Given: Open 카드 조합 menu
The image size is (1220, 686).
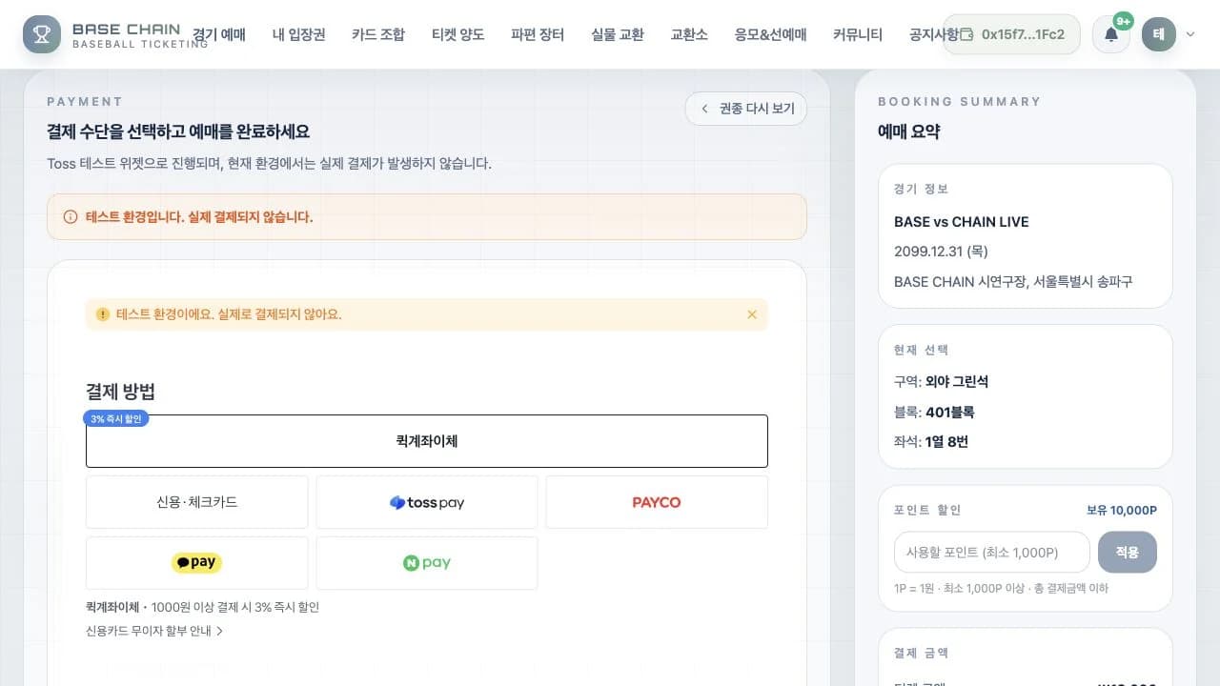Looking at the screenshot, I should click(378, 34).
